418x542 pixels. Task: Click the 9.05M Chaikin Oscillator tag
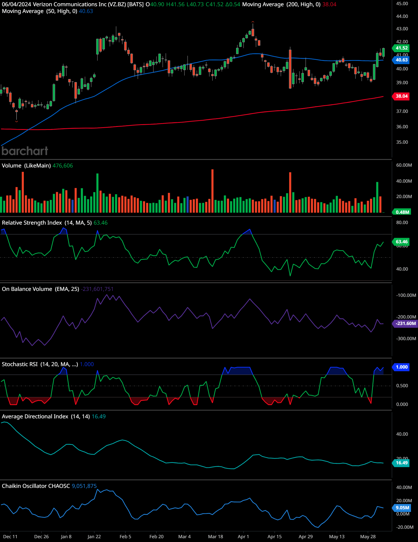click(x=402, y=508)
